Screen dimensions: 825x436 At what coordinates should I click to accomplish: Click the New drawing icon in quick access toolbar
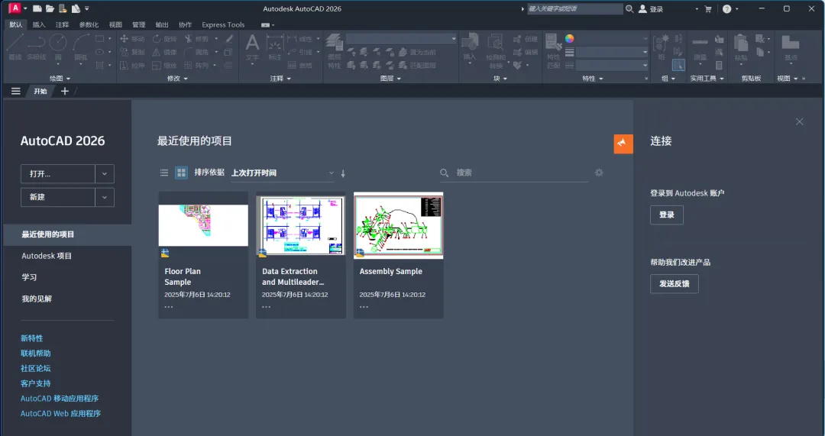pos(37,8)
